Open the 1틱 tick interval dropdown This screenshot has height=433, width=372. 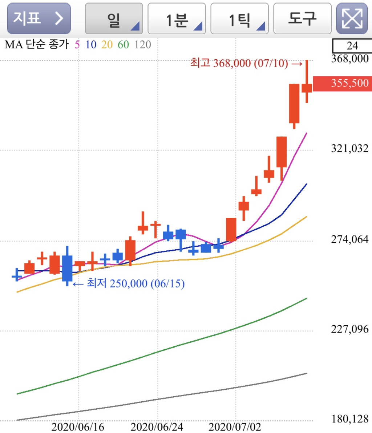(240, 19)
